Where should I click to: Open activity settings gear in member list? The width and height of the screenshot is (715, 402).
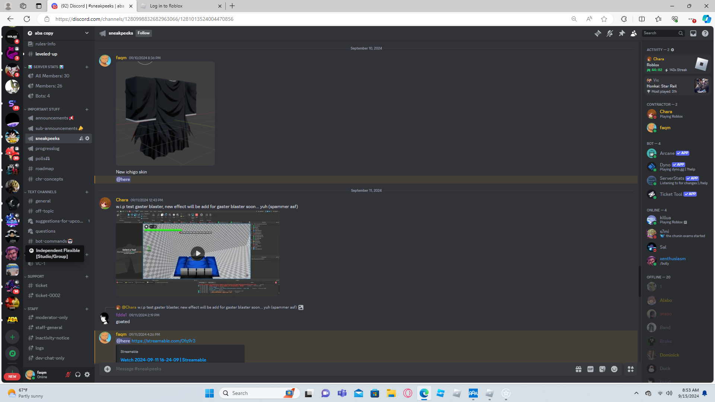point(673,50)
